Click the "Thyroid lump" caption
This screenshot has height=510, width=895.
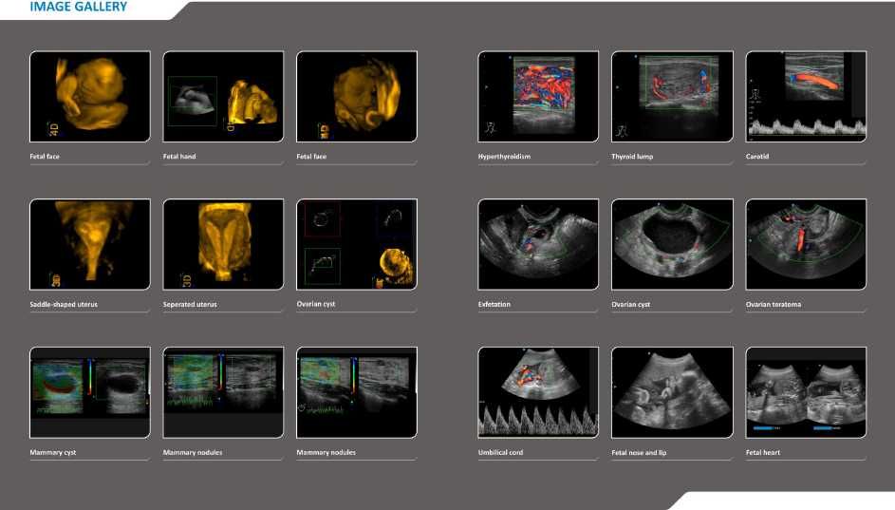(x=632, y=157)
